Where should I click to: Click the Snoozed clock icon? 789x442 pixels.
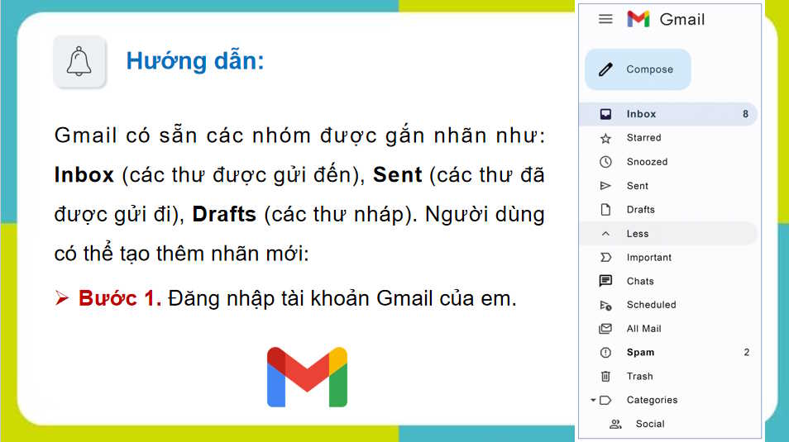pos(605,162)
